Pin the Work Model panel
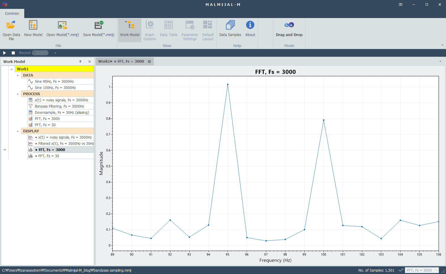The image size is (446, 274). pyautogui.click(x=80, y=61)
